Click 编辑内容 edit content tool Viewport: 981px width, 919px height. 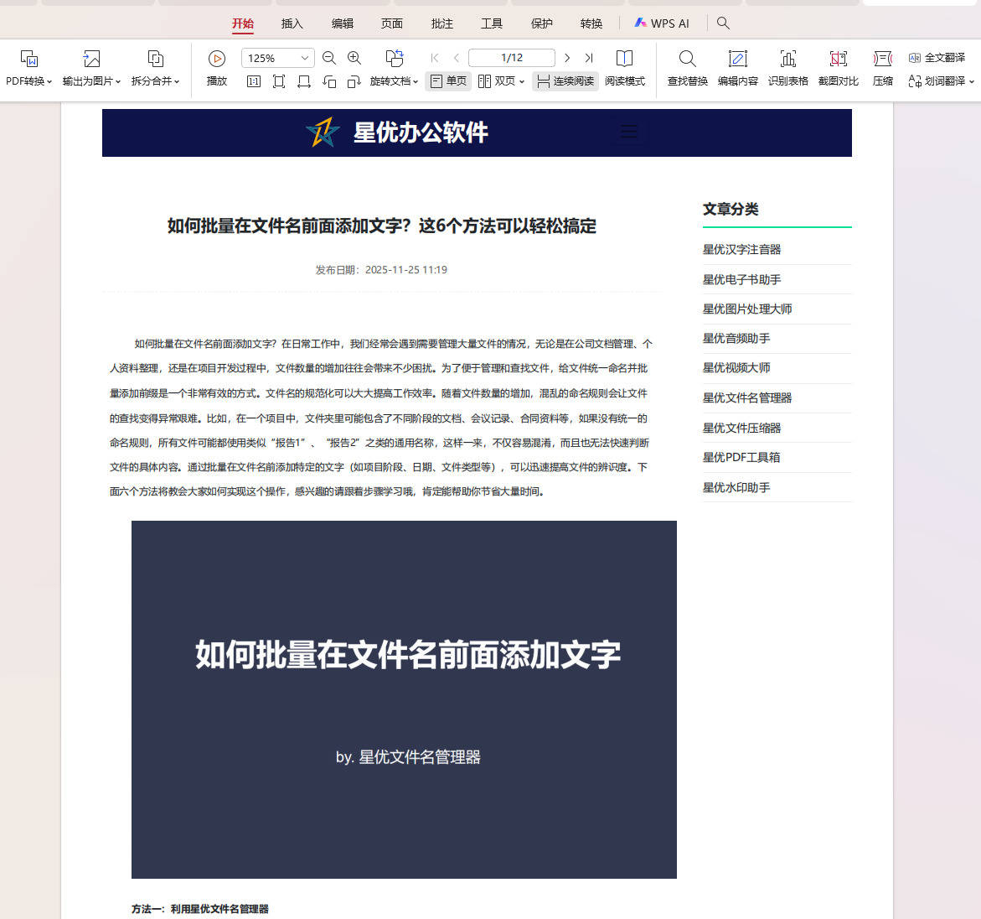(737, 68)
